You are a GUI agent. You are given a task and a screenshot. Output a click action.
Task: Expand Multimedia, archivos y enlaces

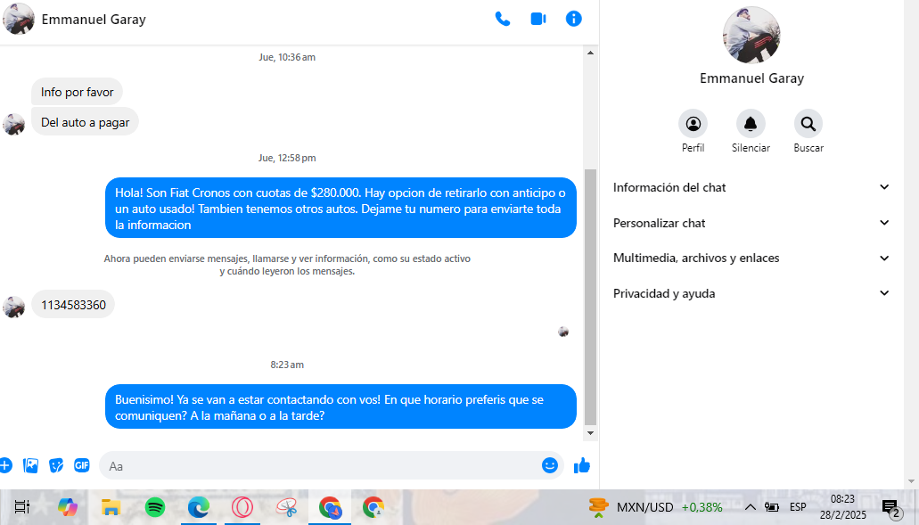tap(751, 258)
